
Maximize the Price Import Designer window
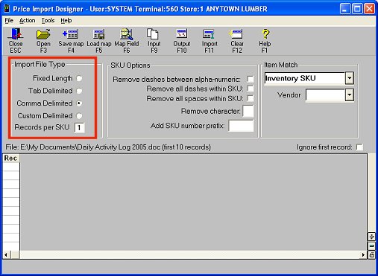pyautogui.click(x=357, y=9)
